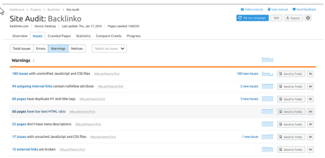Select the Warnings filter button
The image size is (325, 158).
pyautogui.click(x=58, y=48)
